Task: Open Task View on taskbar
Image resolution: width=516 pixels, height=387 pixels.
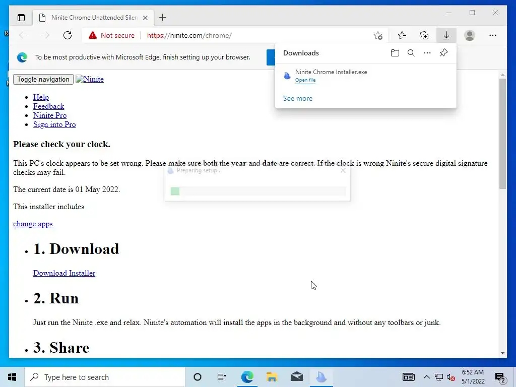Action: coord(222,377)
